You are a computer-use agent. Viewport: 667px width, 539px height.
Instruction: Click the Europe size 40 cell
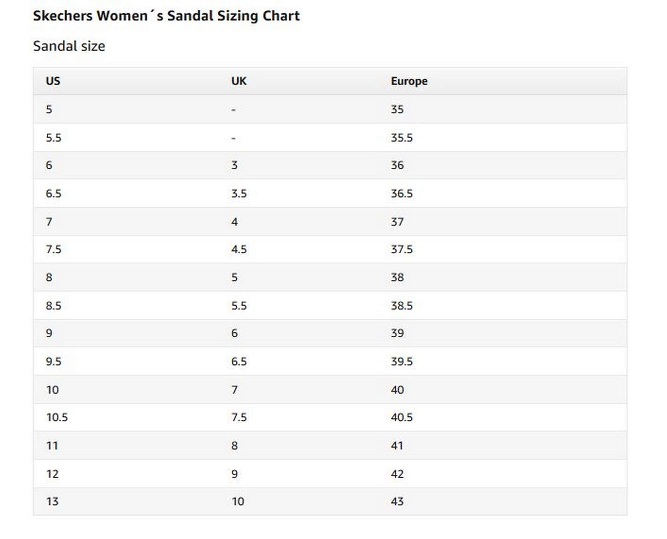click(x=397, y=390)
